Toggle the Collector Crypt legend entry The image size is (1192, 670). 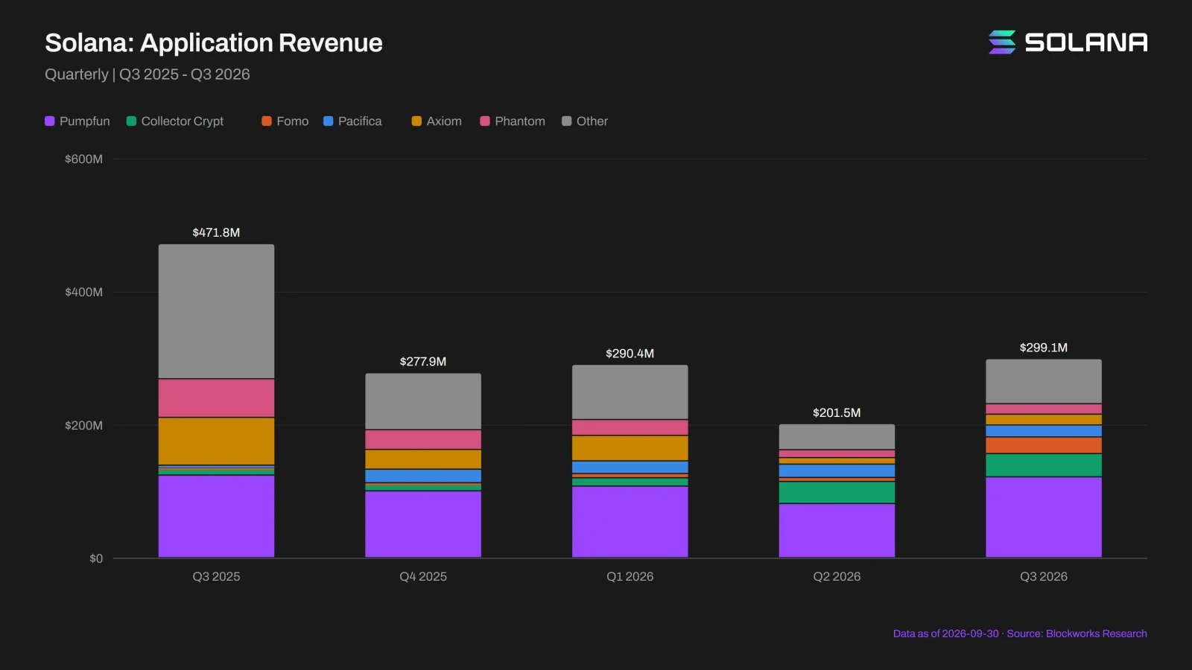(175, 121)
